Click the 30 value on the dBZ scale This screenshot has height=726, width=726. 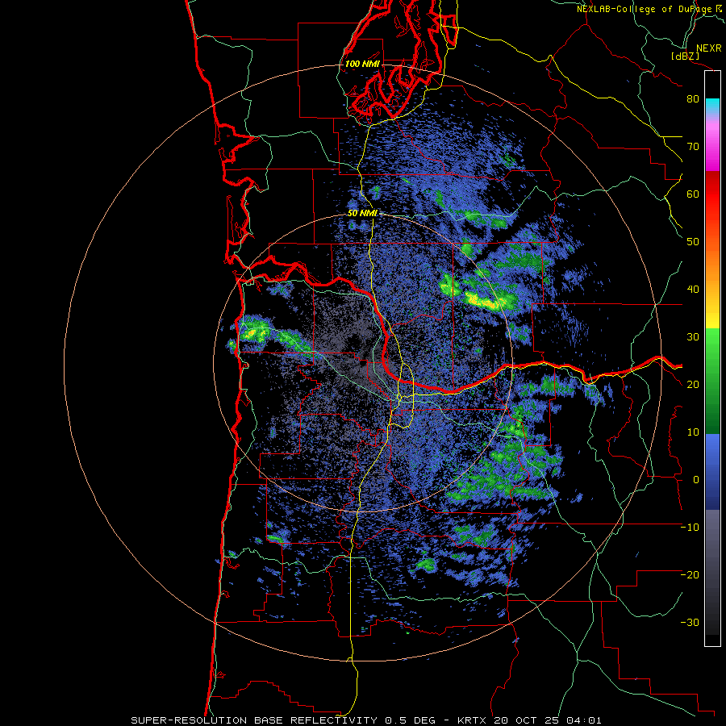pyautogui.click(x=693, y=336)
